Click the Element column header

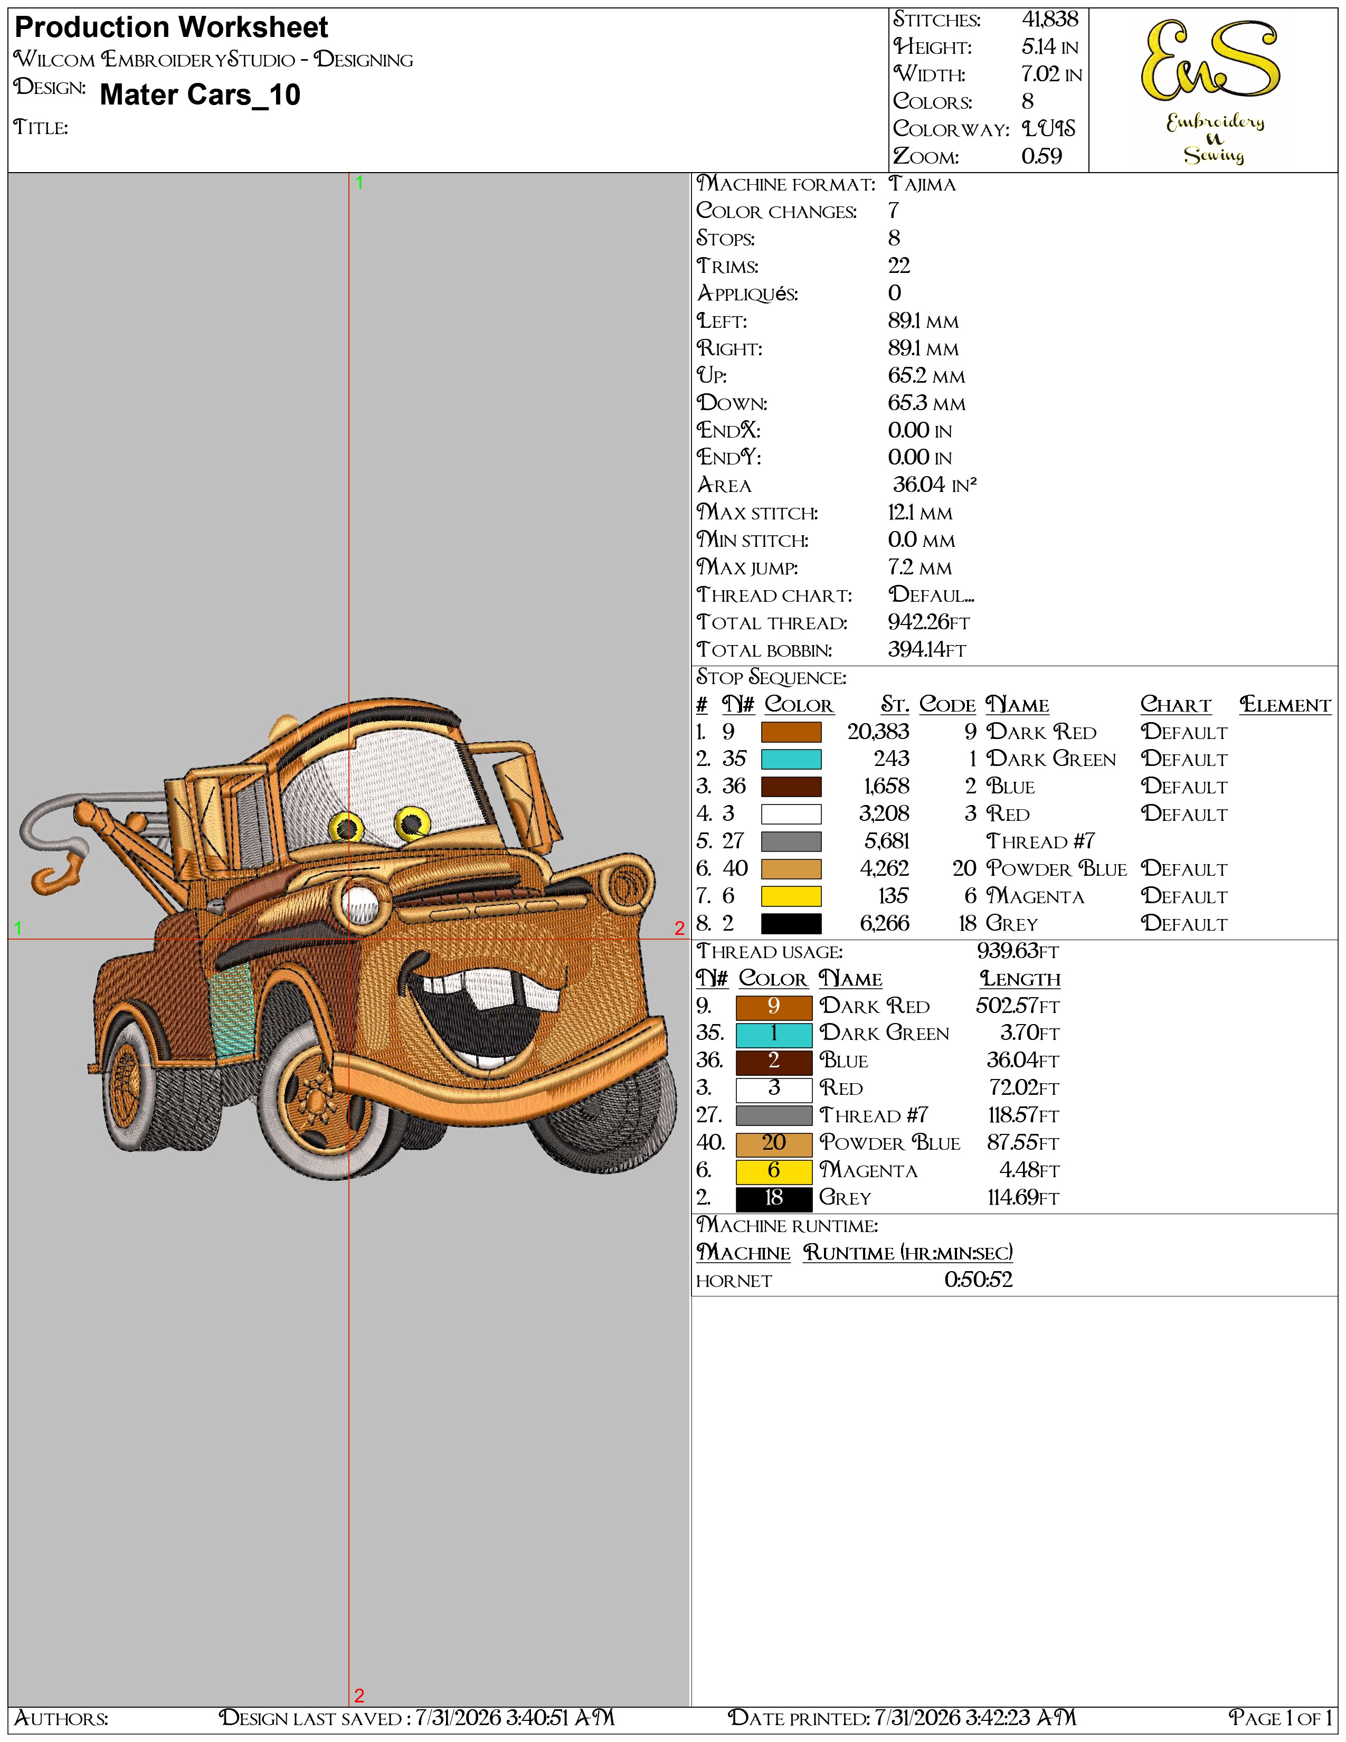tap(1285, 704)
